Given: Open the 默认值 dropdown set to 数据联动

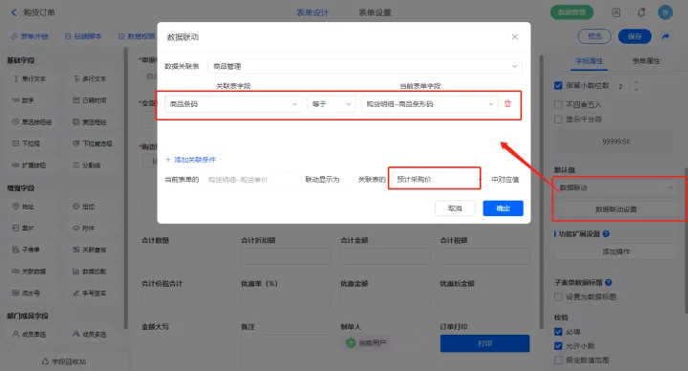Looking at the screenshot, I should coord(615,187).
